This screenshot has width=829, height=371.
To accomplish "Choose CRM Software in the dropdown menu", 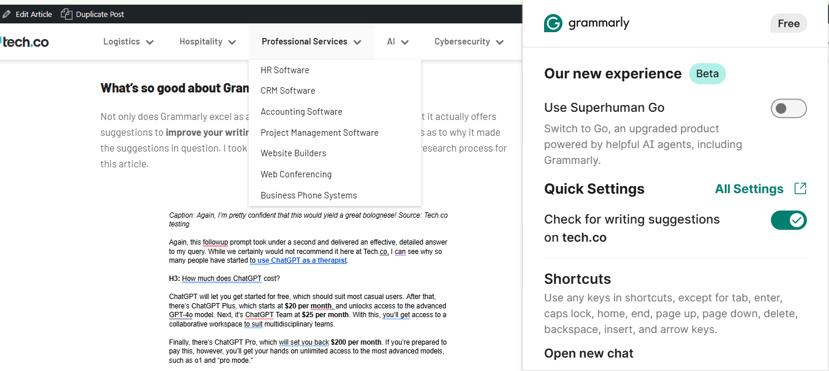I will [288, 91].
